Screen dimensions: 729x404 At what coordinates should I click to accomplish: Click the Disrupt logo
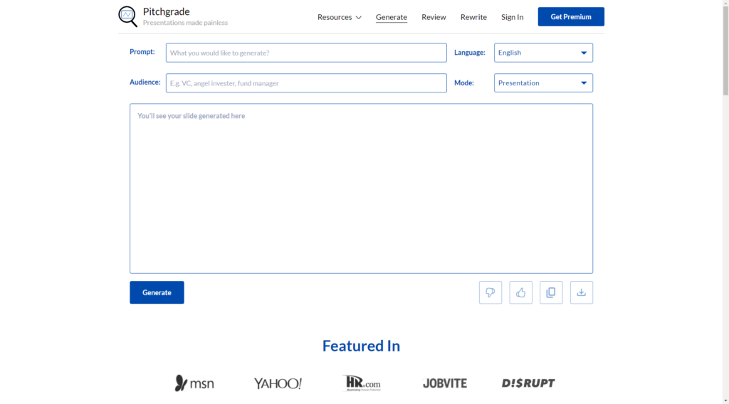[x=528, y=383]
